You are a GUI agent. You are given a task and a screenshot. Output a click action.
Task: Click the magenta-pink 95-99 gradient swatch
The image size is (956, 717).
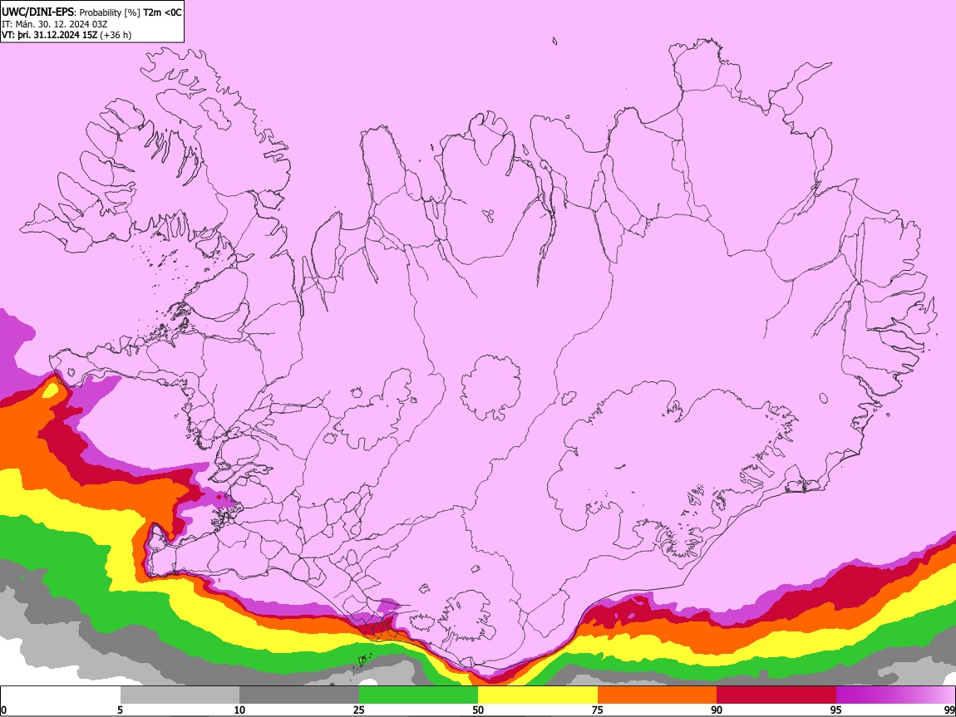(895, 695)
